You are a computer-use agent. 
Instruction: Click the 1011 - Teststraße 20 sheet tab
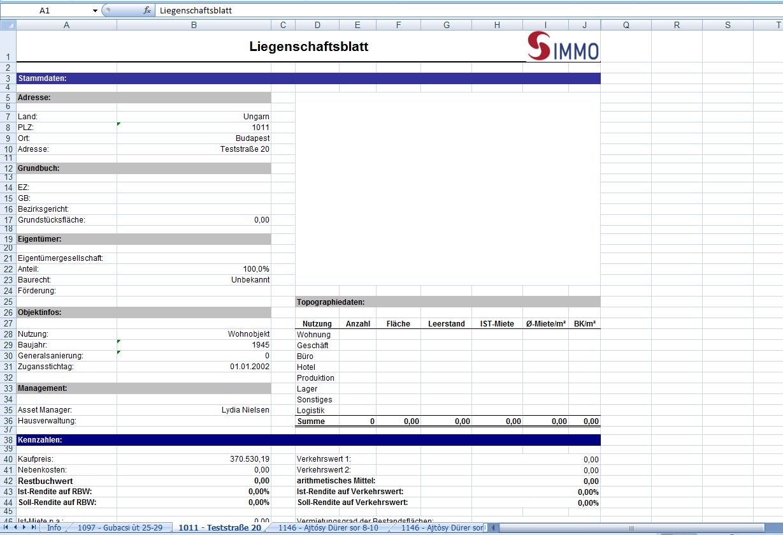219,528
